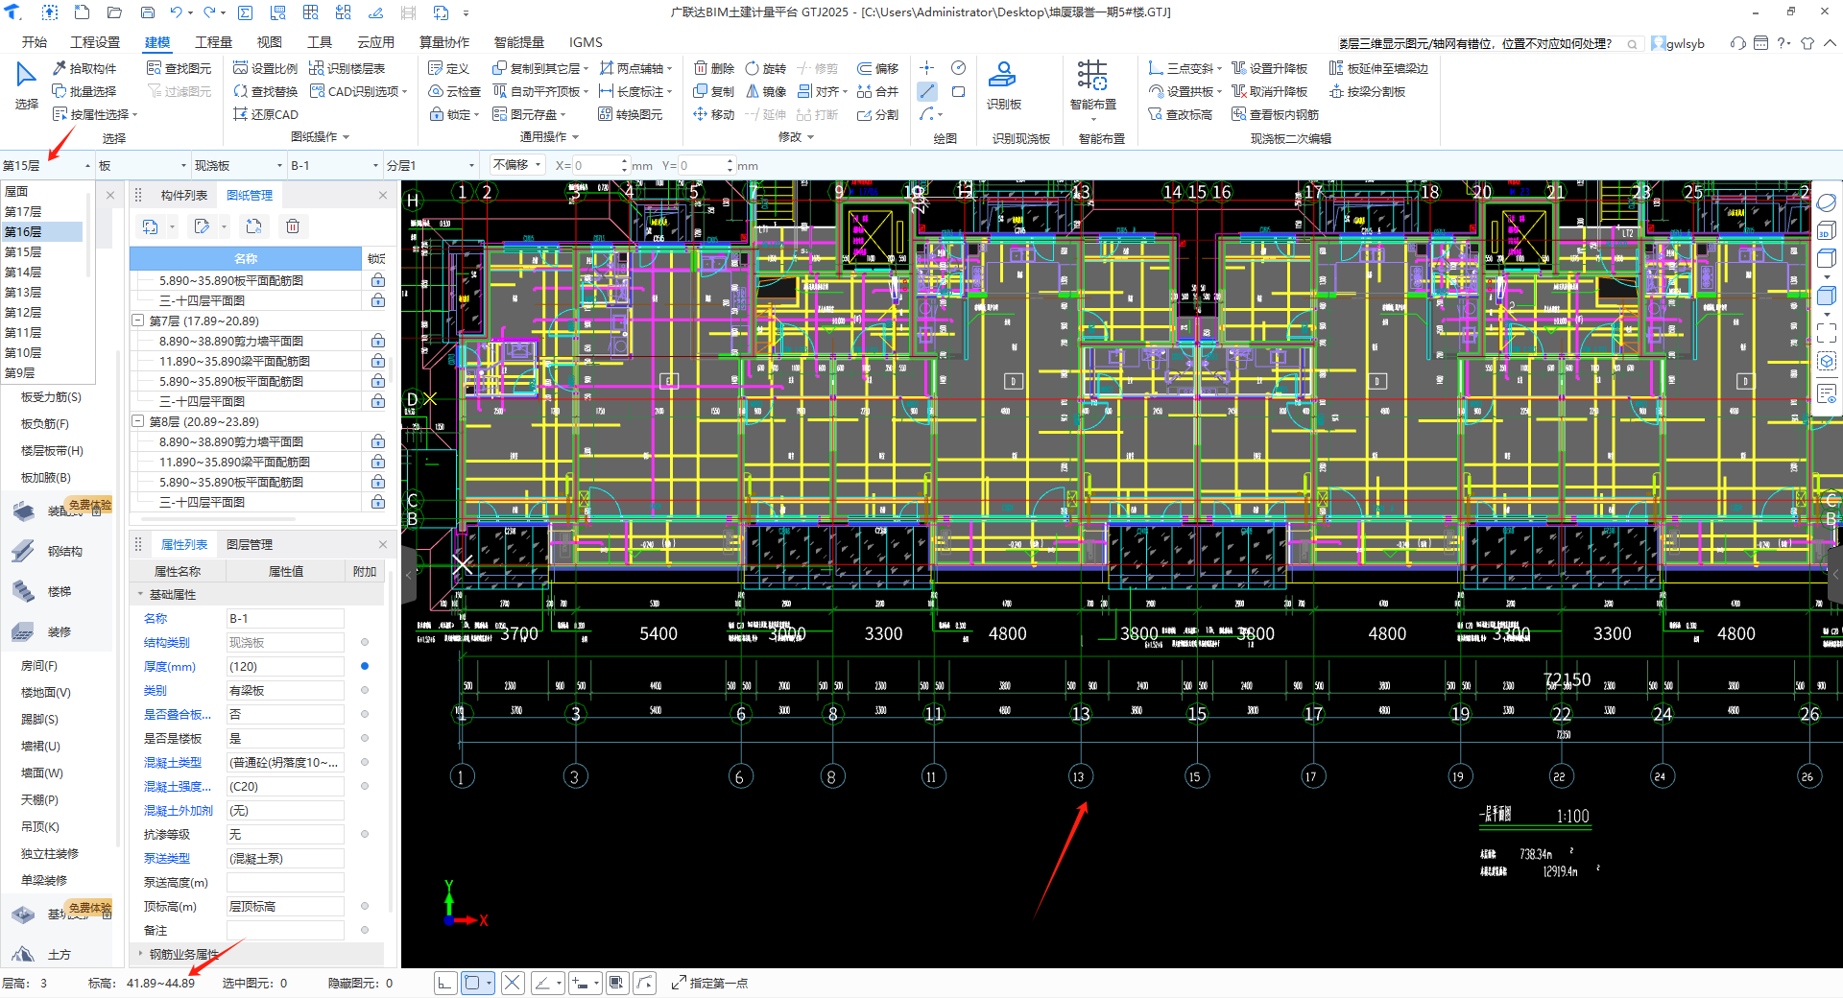Click 合并 merge tool
The height and width of the screenshot is (998, 1843).
[878, 91]
